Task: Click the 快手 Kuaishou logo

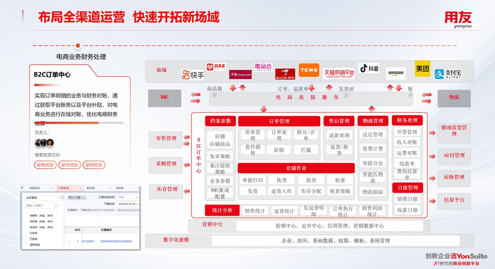Action: 193,75
